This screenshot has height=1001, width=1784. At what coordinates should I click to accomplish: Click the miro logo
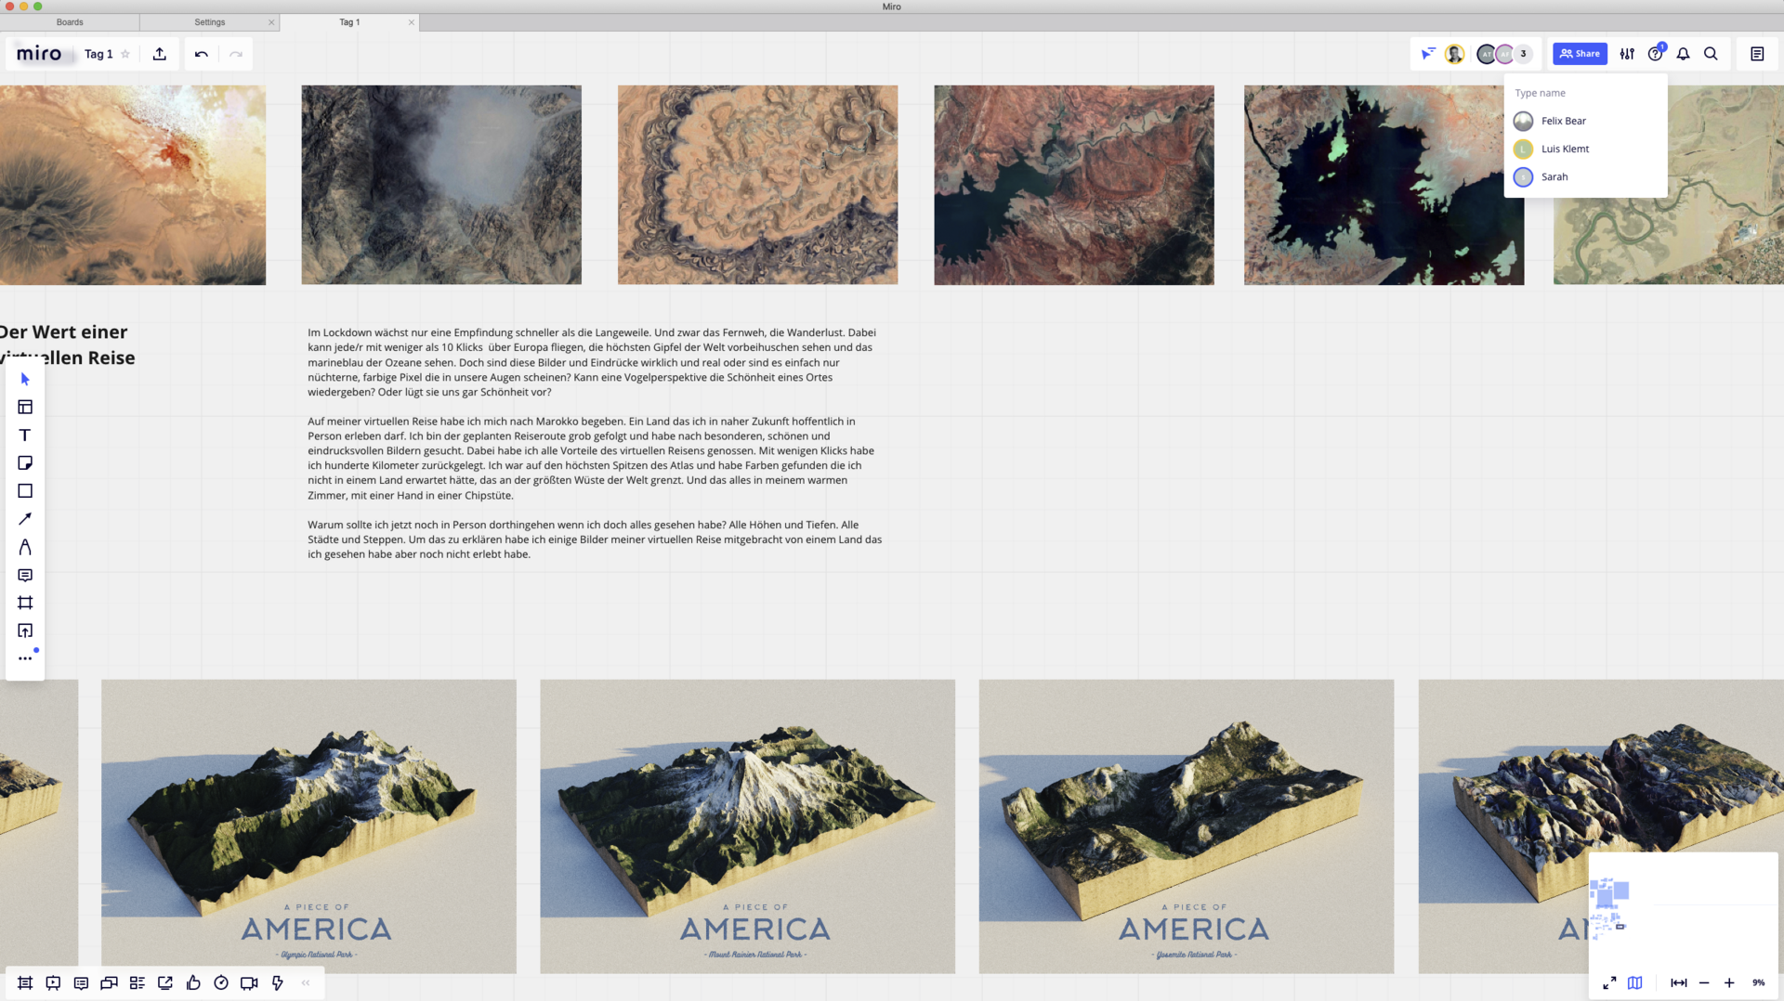(x=39, y=54)
